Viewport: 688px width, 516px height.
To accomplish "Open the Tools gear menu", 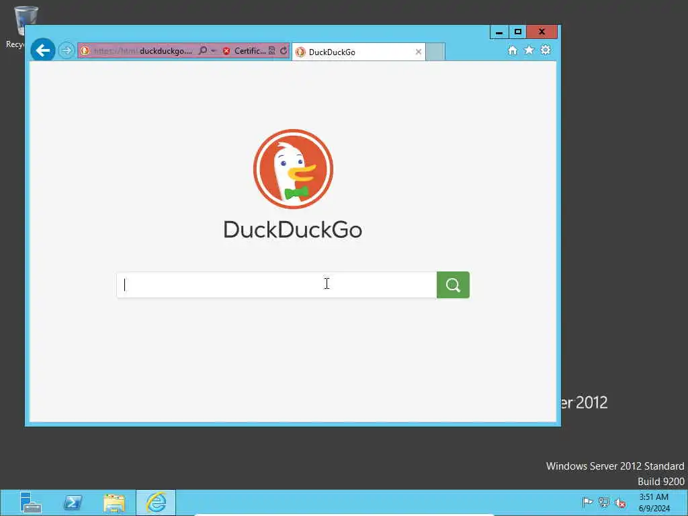I will 546,50.
